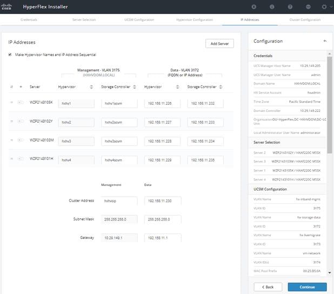Edit the hxhv1scvm storage controller field
This screenshot has width=334, height=294.
[x=119, y=103]
